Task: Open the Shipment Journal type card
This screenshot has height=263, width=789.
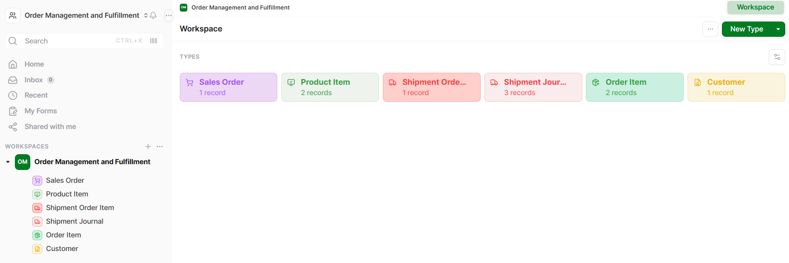Action: pyautogui.click(x=533, y=87)
